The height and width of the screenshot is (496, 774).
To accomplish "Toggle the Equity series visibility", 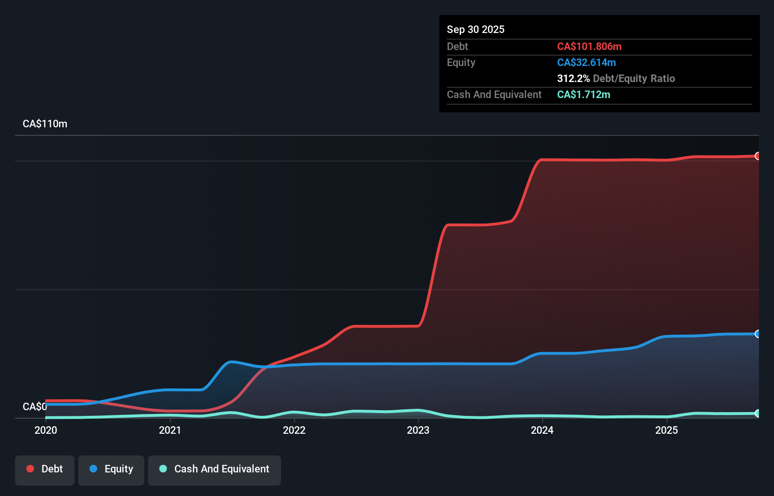I will point(111,469).
